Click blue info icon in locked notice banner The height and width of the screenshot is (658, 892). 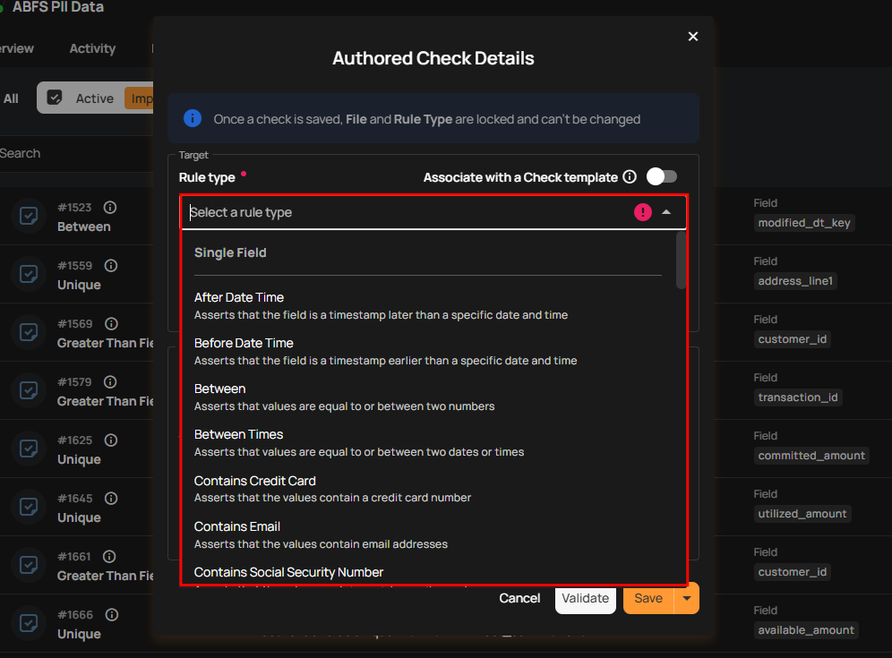coord(193,118)
